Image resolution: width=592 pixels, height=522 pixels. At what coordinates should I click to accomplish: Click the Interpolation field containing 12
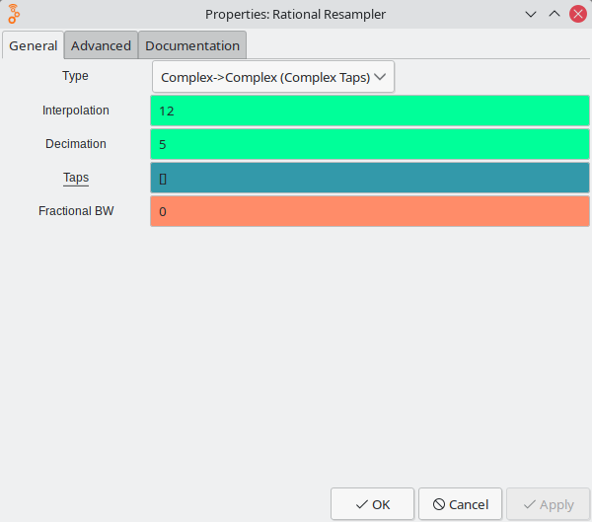click(x=369, y=111)
